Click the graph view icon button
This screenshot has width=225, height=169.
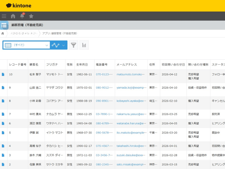click(x=55, y=45)
